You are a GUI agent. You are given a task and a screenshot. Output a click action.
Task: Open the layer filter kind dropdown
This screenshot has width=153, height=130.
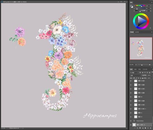134,73
